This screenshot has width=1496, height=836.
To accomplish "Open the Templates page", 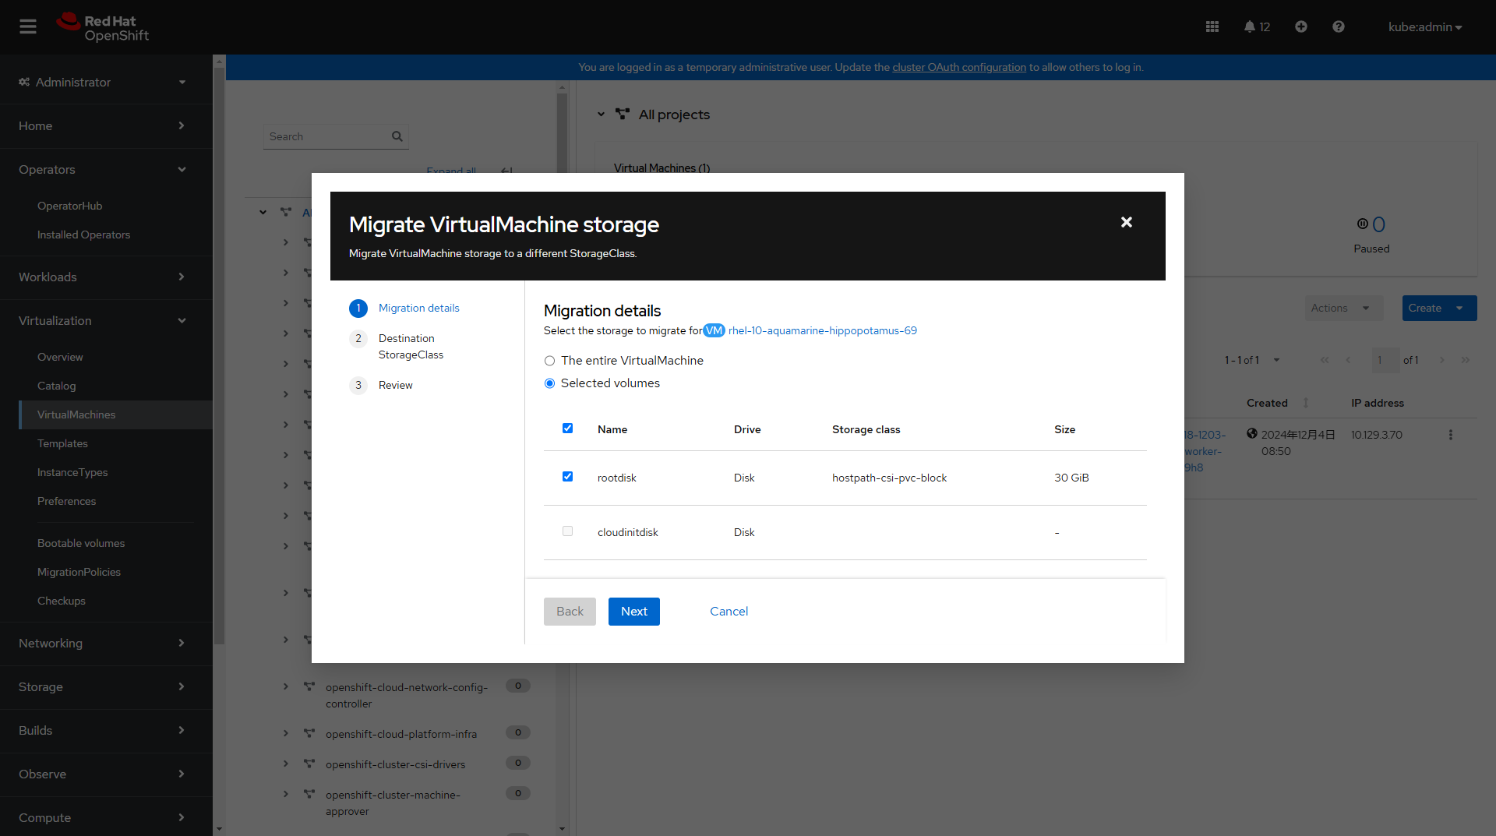I will coord(62,443).
